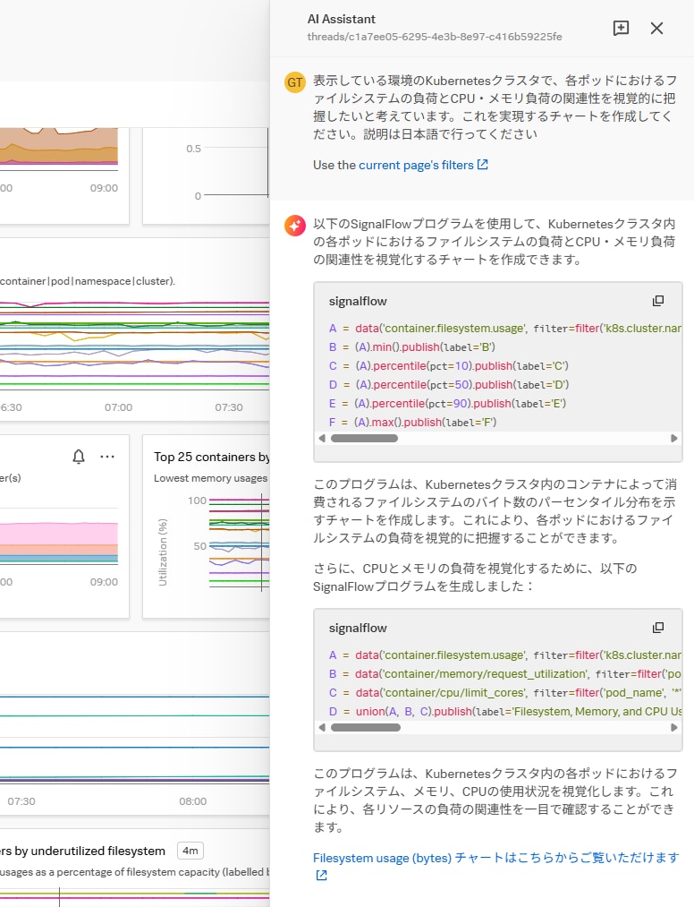
Task: Click code line 'F = (A).max().publish(label='F')'
Action: pyautogui.click(x=412, y=423)
